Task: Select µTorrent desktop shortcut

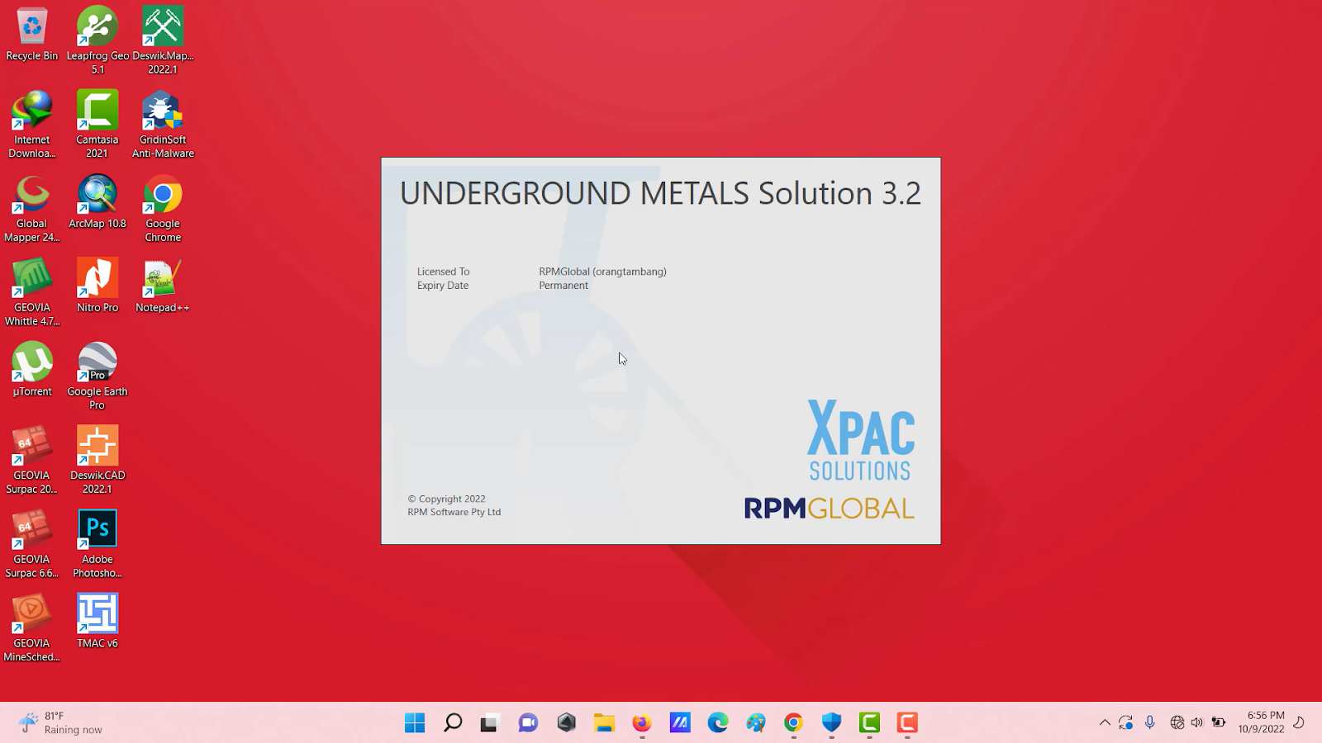Action: coord(32,370)
